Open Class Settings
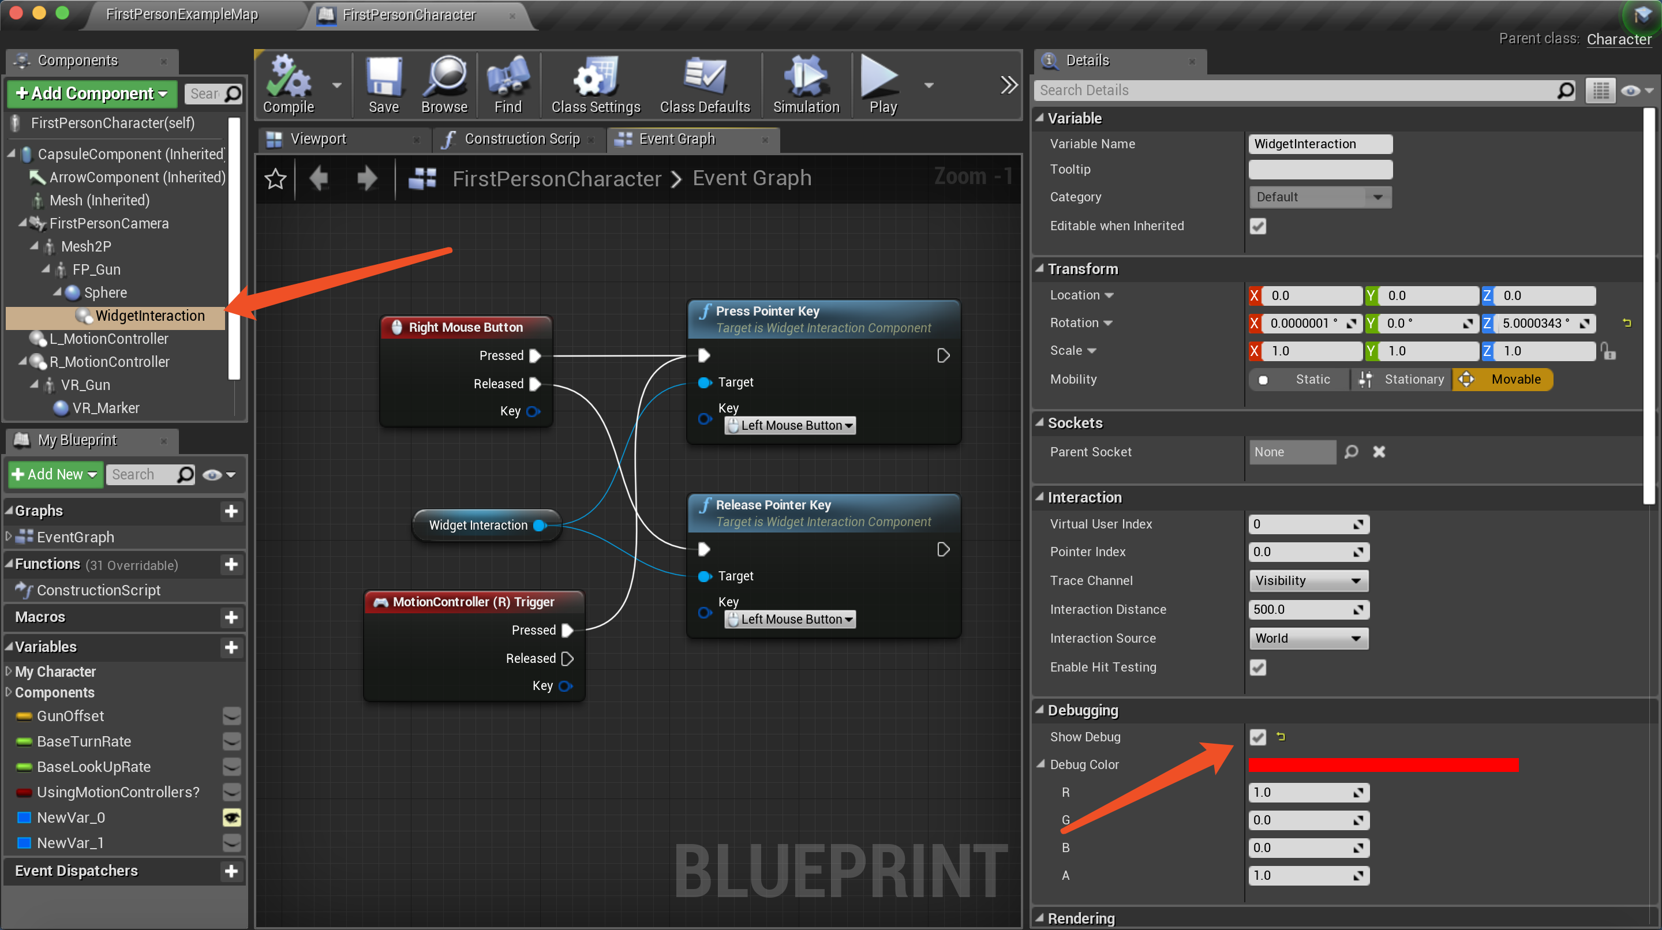The height and width of the screenshot is (930, 1662). (x=595, y=84)
